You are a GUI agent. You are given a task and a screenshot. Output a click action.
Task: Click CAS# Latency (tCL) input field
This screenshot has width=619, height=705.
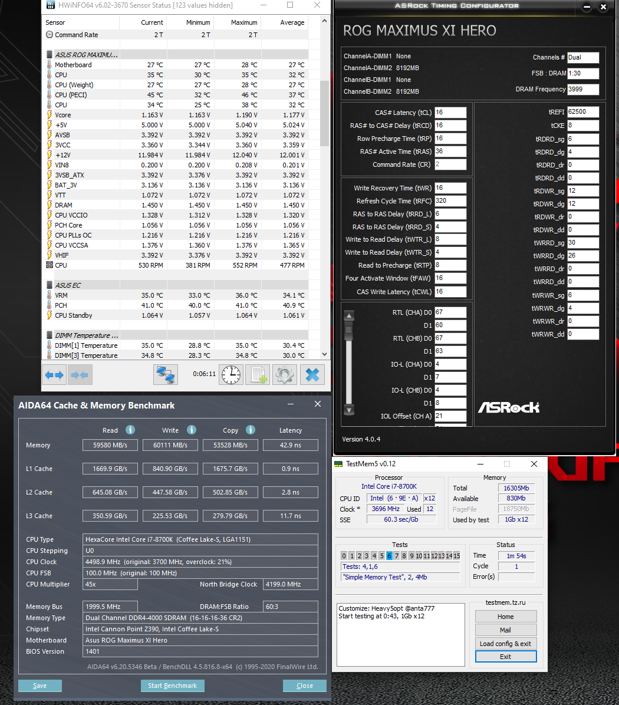(x=450, y=113)
